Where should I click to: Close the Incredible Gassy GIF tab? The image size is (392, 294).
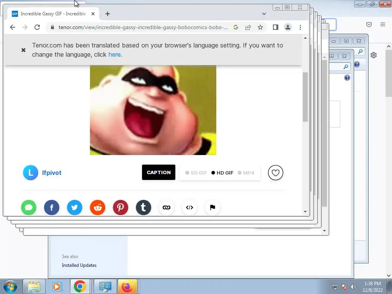coord(93,14)
